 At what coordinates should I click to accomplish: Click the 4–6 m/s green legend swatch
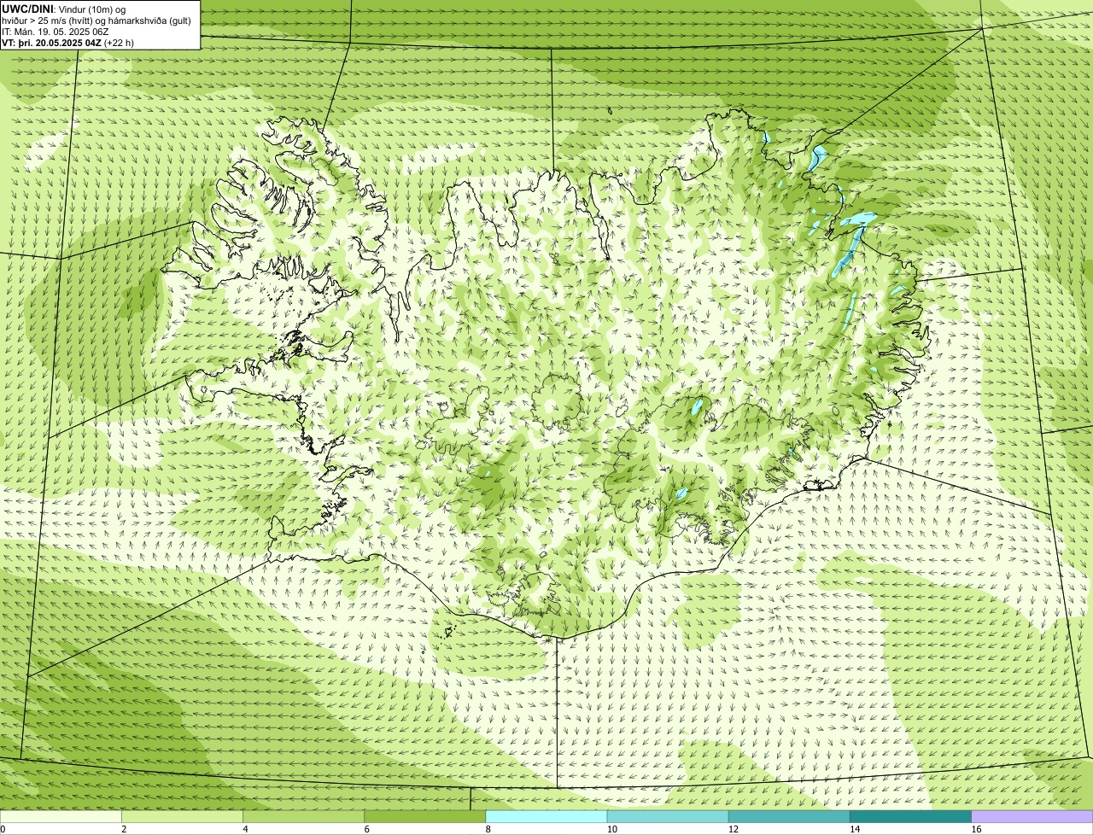coord(303,816)
